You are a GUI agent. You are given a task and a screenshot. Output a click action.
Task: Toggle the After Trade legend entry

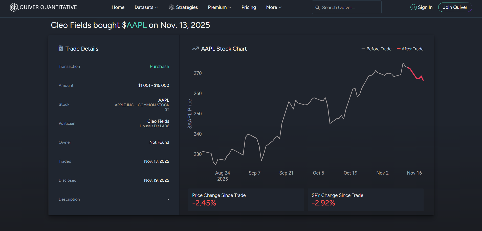[410, 49]
